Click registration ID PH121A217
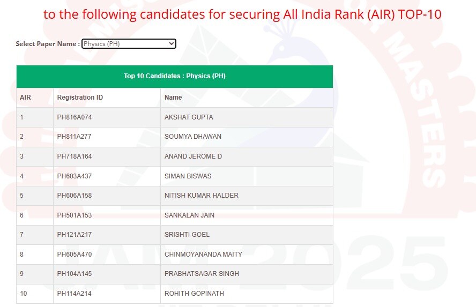 (75, 235)
